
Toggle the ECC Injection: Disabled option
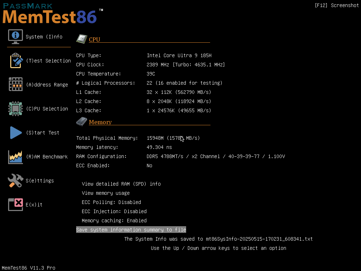coord(114,211)
